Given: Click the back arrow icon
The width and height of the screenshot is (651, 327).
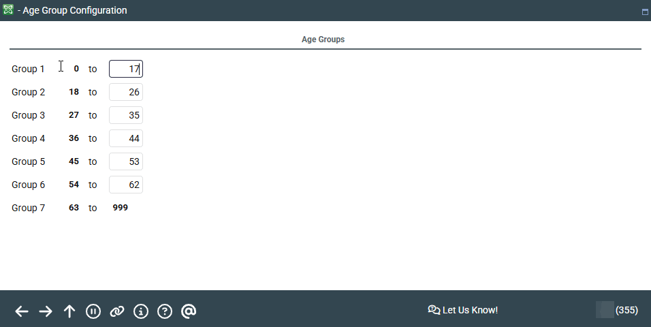Looking at the screenshot, I should [x=22, y=311].
